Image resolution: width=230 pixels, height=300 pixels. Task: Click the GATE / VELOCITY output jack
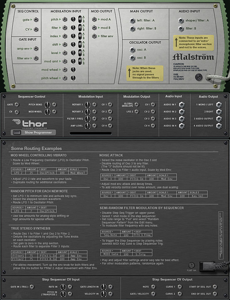tap(153, 294)
